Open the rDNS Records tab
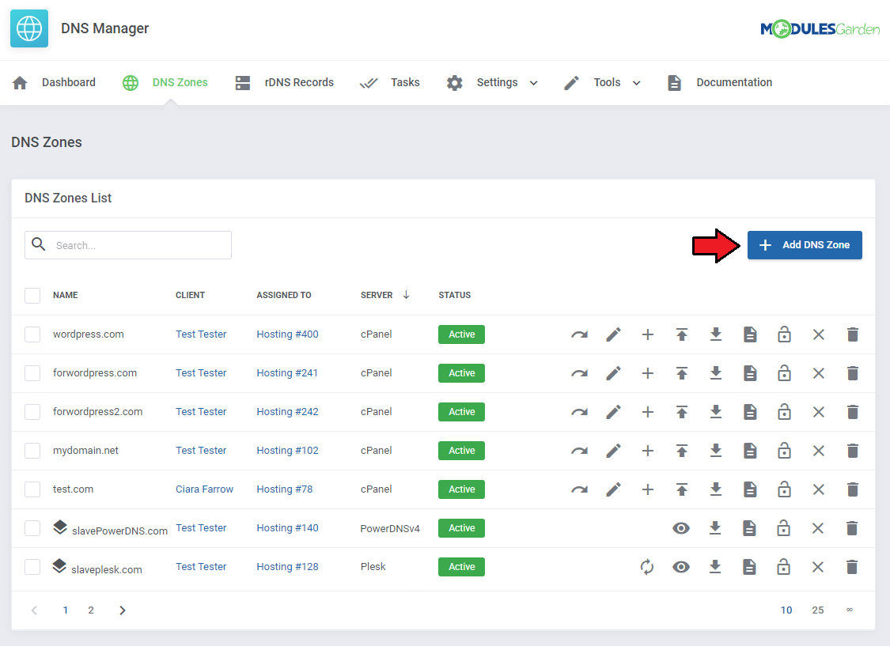The width and height of the screenshot is (890, 646). pos(284,83)
